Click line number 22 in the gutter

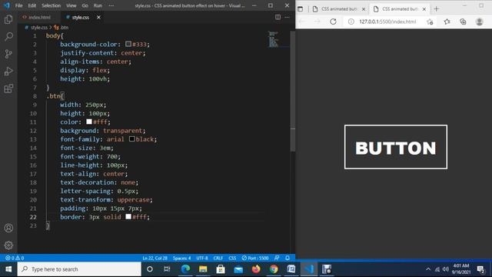point(33,217)
